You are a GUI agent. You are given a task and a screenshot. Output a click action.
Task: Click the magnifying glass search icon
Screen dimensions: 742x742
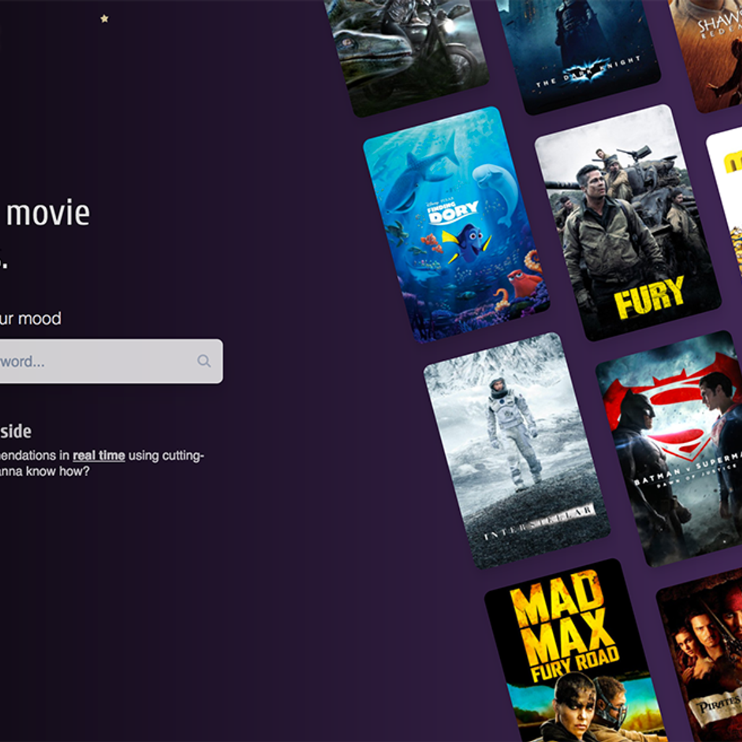tap(204, 360)
